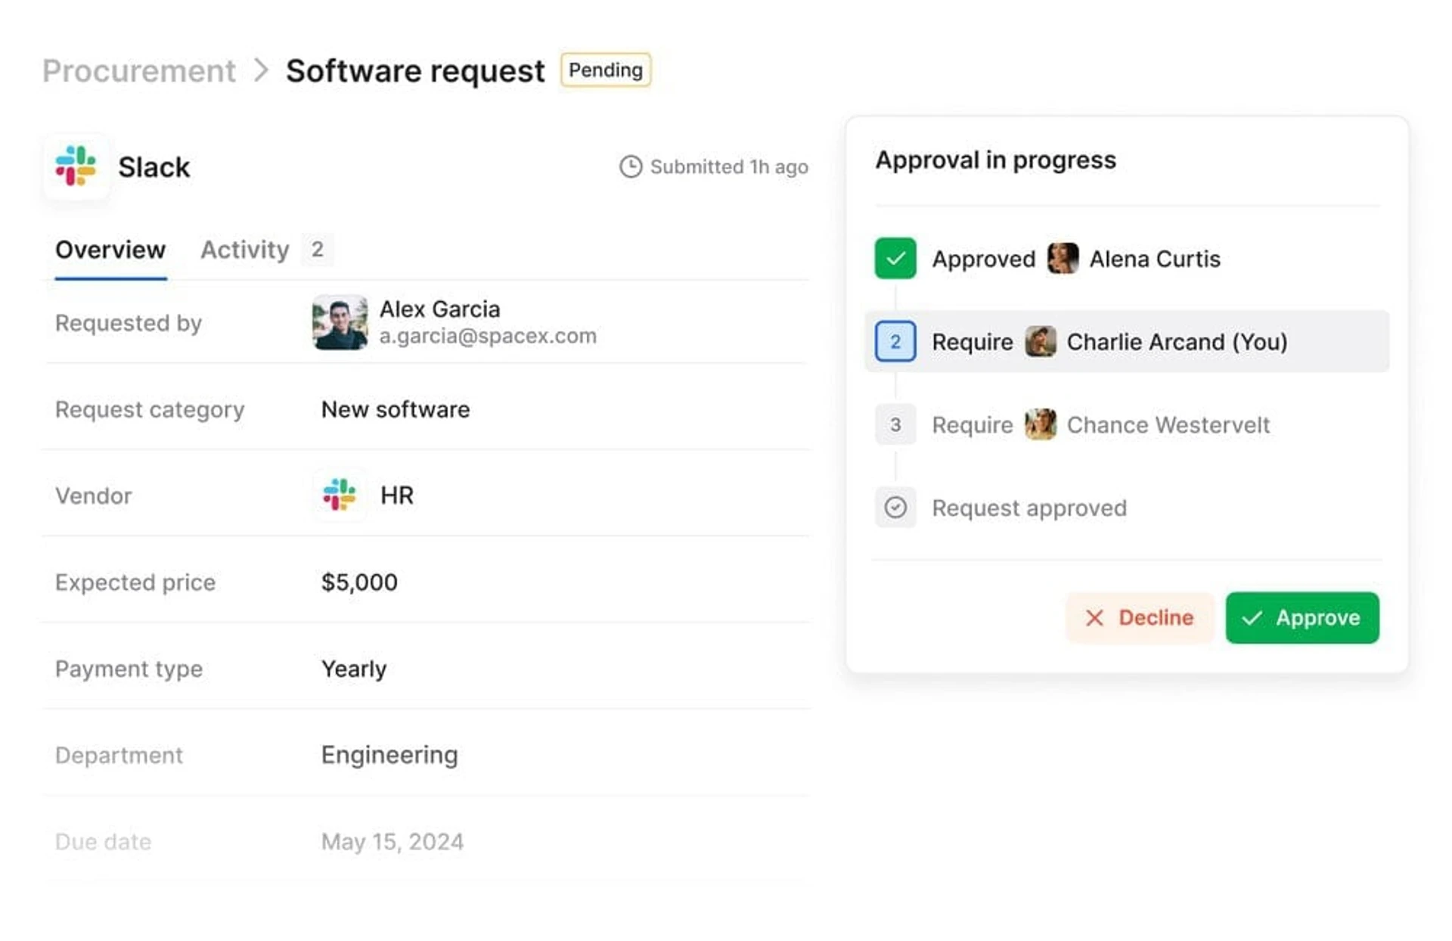Decline the software request
This screenshot has width=1452, height=941.
[1140, 618]
